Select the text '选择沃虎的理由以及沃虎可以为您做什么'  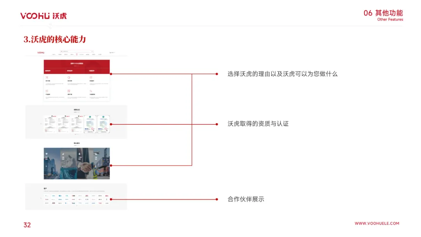coord(283,74)
